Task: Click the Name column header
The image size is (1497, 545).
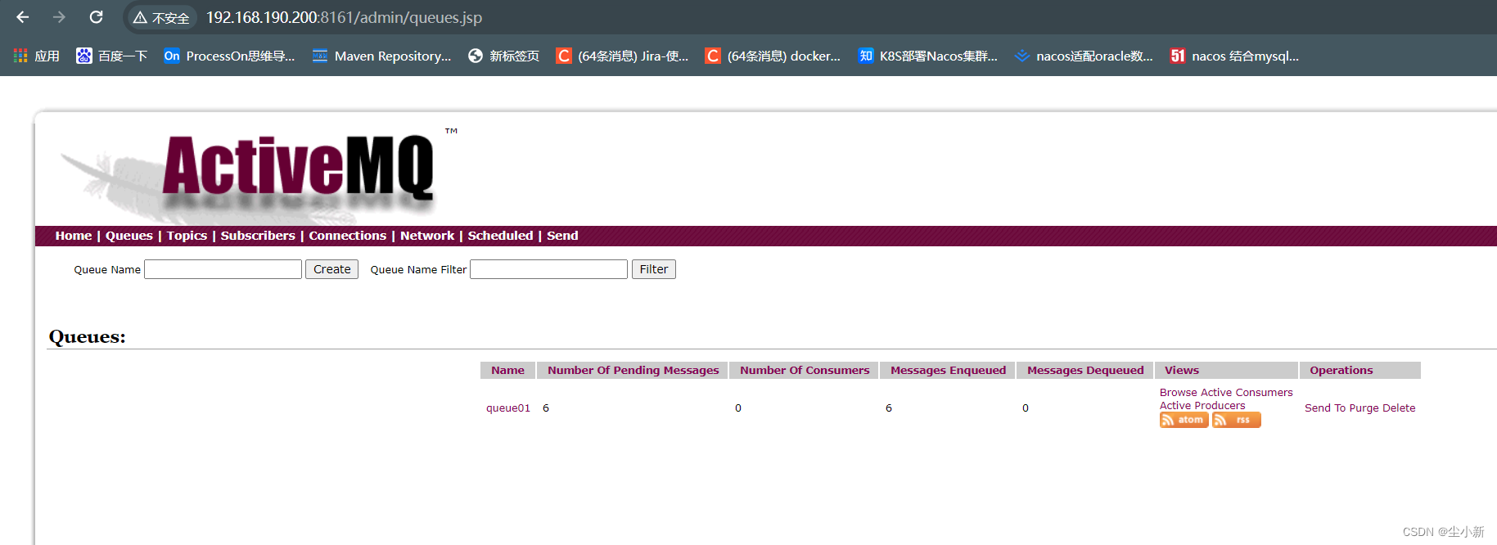Action: click(507, 370)
